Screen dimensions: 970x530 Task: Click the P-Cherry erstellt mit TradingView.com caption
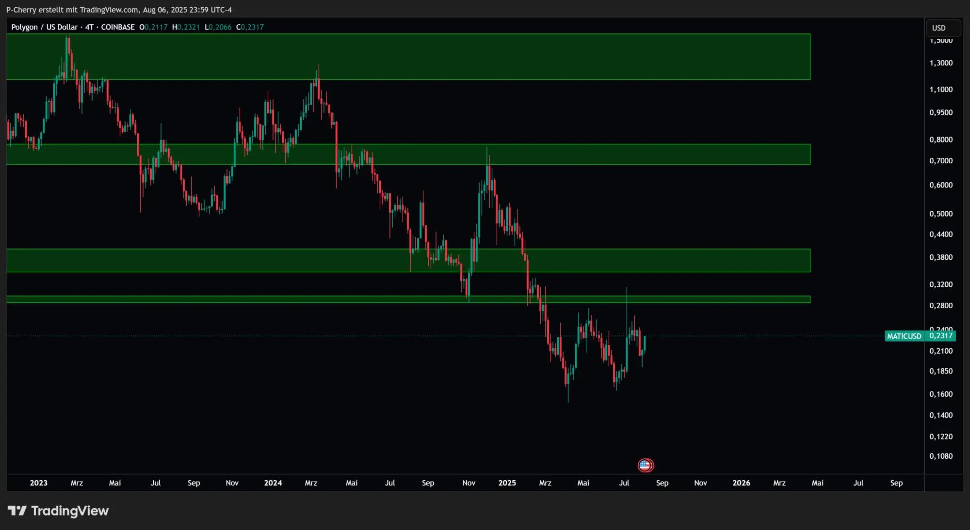pyautogui.click(x=119, y=10)
